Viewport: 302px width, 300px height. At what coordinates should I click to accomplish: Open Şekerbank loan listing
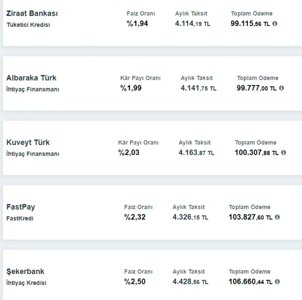click(x=25, y=272)
